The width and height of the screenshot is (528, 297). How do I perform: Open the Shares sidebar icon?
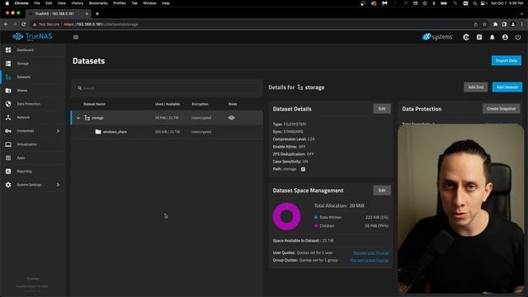(8, 90)
